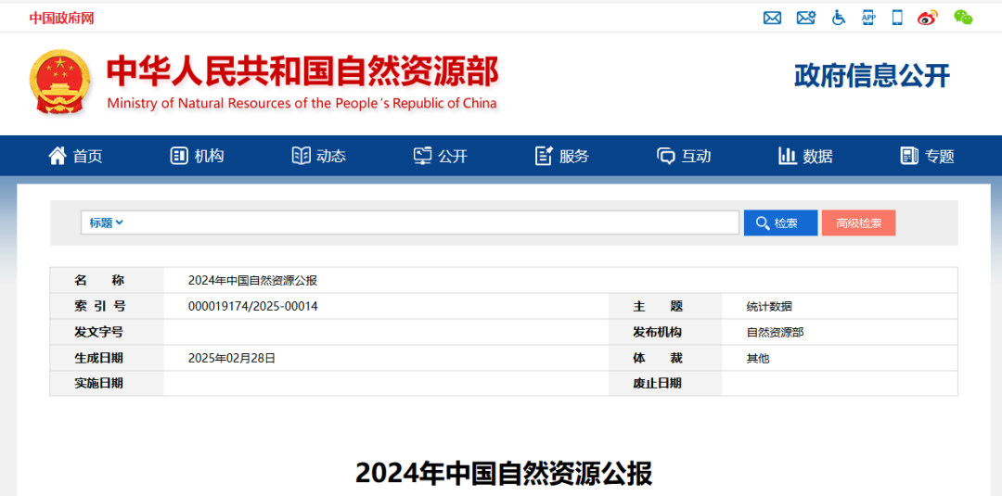Click the newspaper icon beside 专题
The image size is (1002, 496).
[909, 155]
